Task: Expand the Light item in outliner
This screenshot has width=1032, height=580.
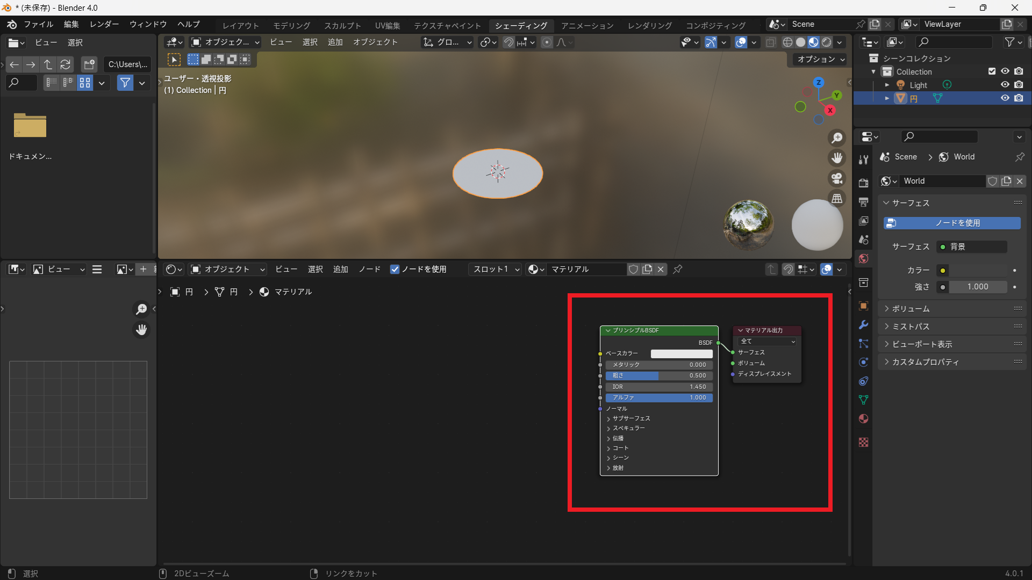Action: coord(887,85)
